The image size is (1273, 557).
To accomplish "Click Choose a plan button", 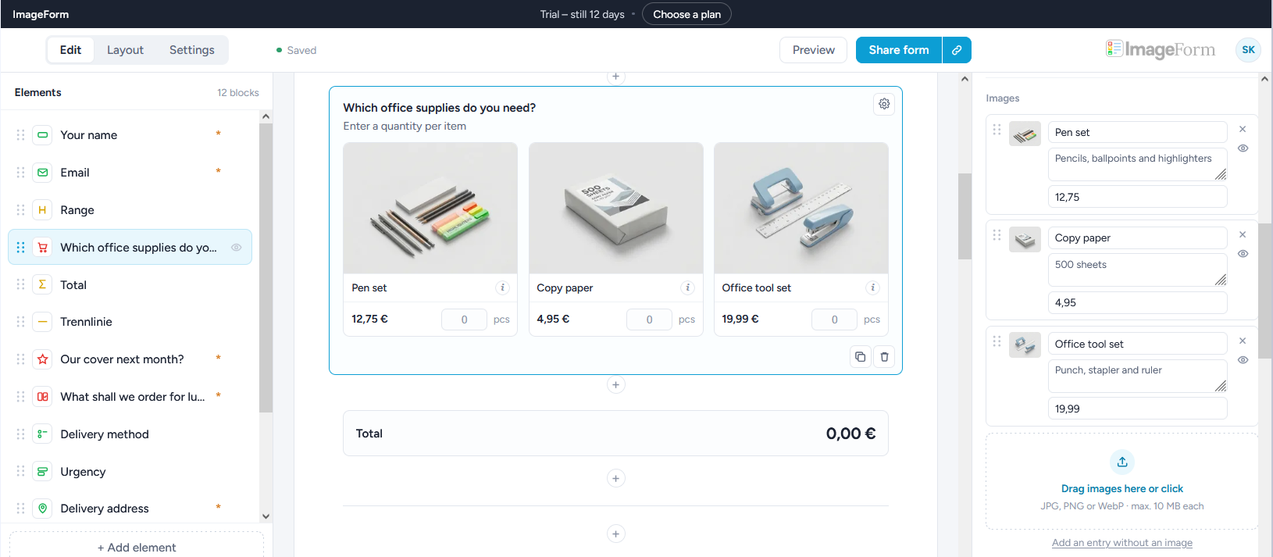I will [686, 14].
